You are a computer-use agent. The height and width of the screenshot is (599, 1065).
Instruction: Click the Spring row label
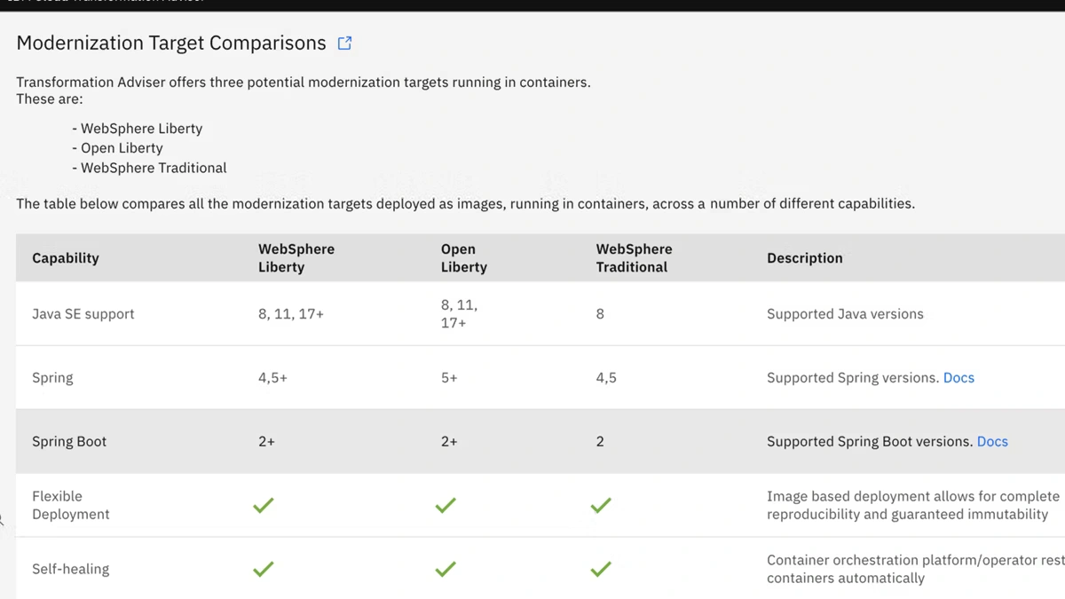click(52, 377)
